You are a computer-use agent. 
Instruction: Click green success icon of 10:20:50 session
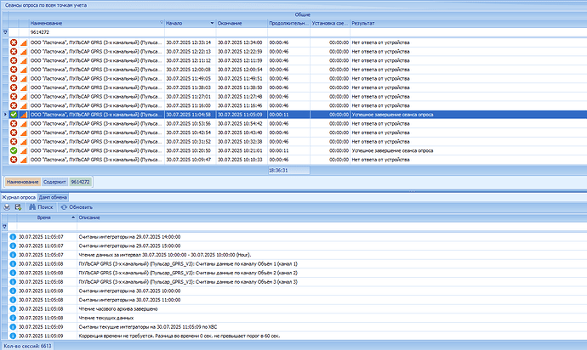(14, 150)
